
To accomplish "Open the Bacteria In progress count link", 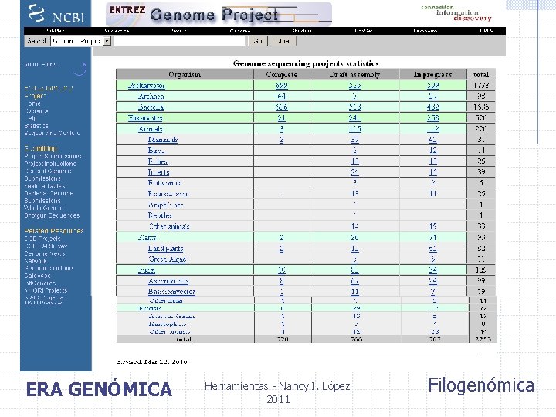I will (x=432, y=107).
